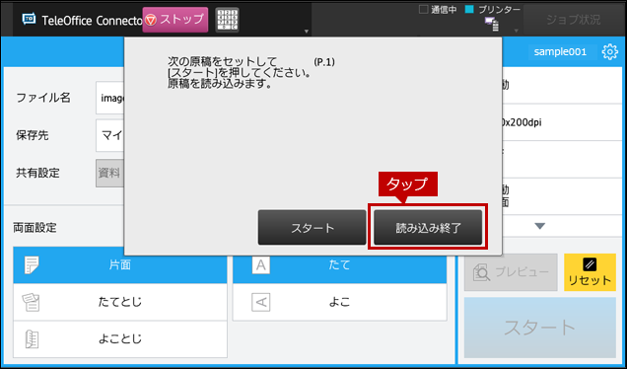The height and width of the screenshot is (369, 627).
Task: Open settings gear icon
Action: coord(609,52)
